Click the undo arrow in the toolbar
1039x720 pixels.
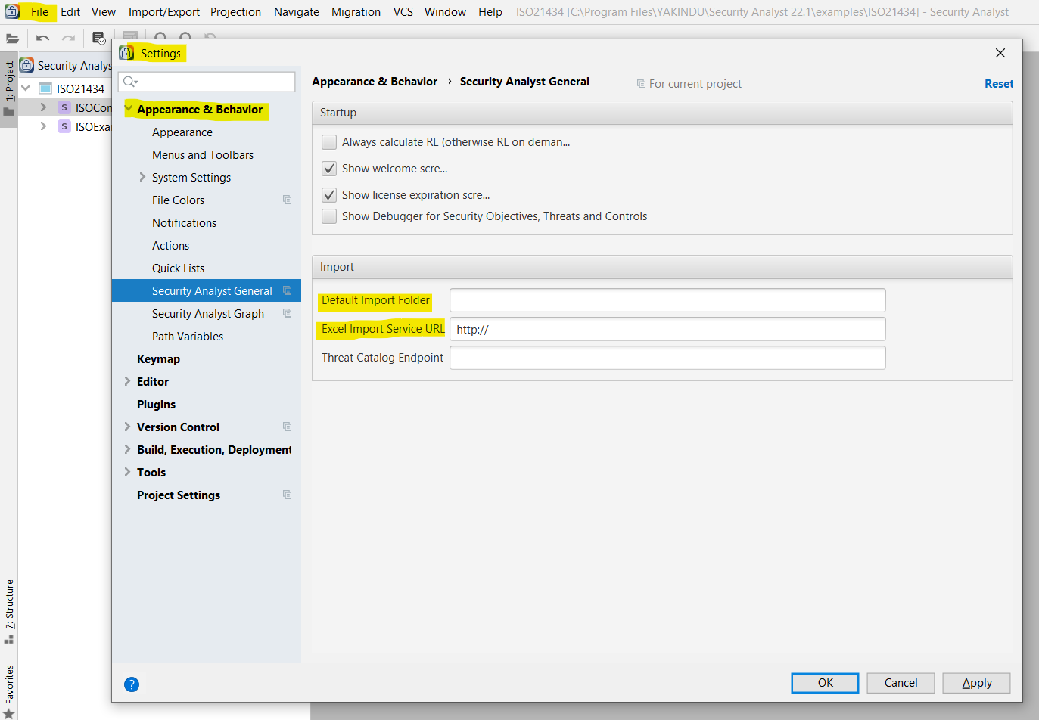click(42, 38)
